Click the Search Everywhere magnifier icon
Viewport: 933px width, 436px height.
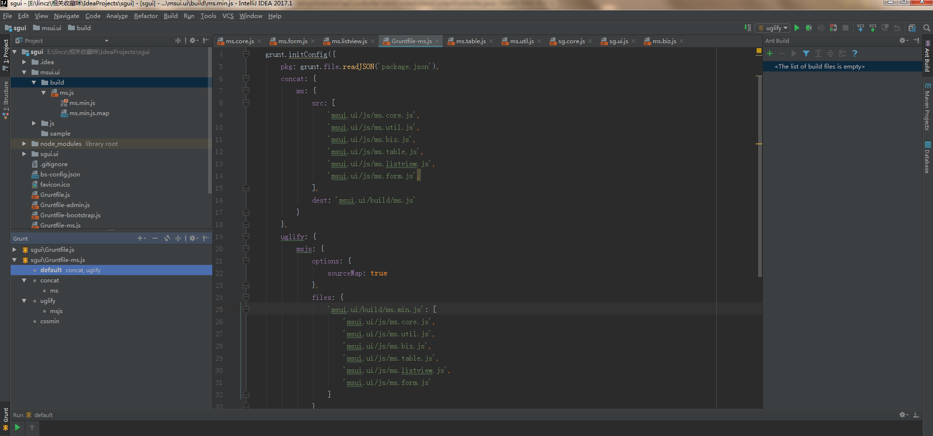(927, 28)
